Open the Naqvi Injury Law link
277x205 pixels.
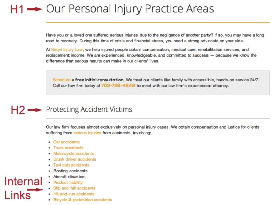pyautogui.click(x=67, y=50)
